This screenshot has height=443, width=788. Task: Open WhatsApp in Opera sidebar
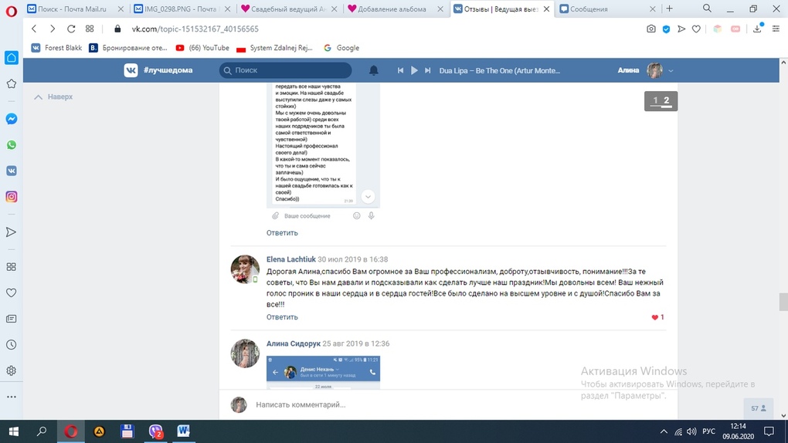12,145
